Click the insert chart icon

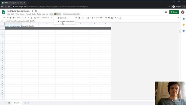112,18
